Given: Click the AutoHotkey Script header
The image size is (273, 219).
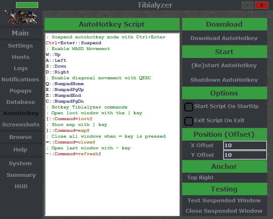Looking at the screenshot, I should 112,24.
